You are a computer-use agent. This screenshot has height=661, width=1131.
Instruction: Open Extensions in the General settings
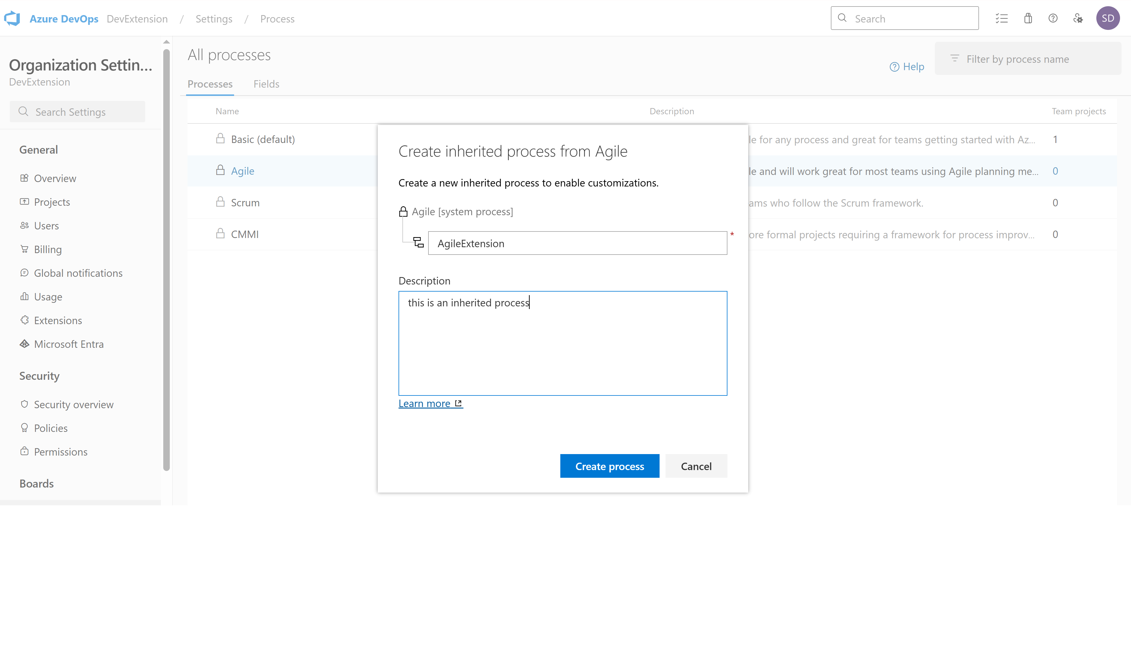pyautogui.click(x=58, y=320)
